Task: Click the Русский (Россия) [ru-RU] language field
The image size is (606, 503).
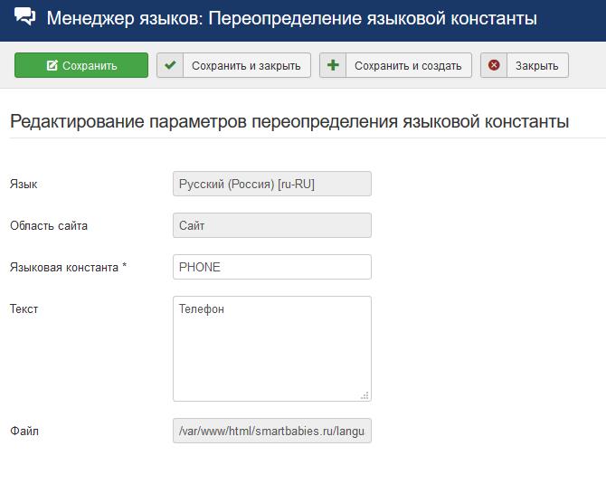Action: [271, 184]
